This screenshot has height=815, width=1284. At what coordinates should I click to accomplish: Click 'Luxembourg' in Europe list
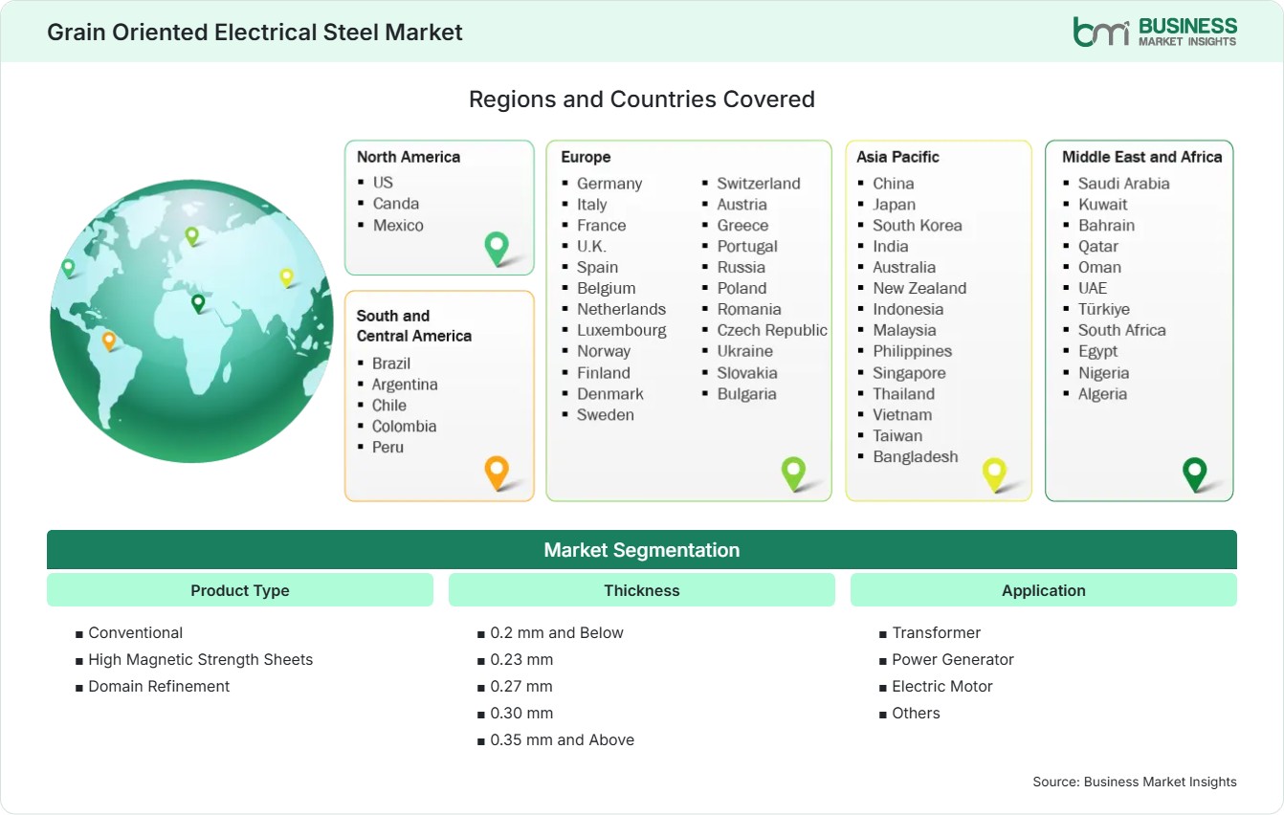click(622, 330)
